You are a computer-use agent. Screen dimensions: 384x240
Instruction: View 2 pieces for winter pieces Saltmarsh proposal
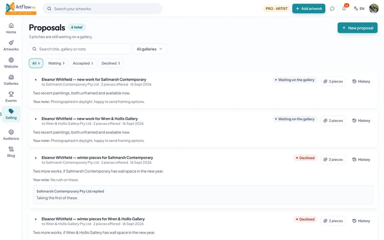tap(333, 159)
